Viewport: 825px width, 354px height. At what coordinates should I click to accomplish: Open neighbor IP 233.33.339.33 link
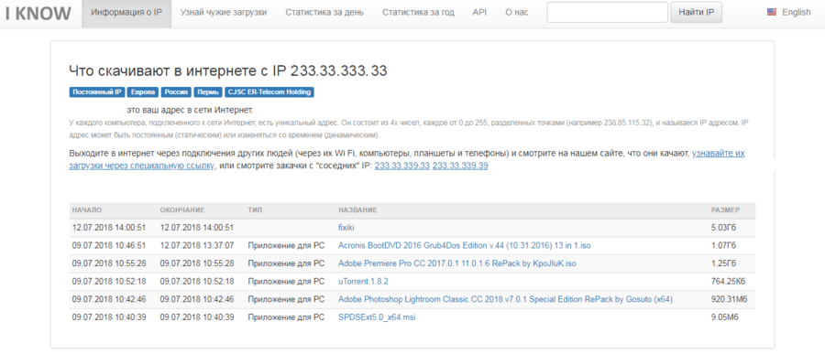click(402, 166)
